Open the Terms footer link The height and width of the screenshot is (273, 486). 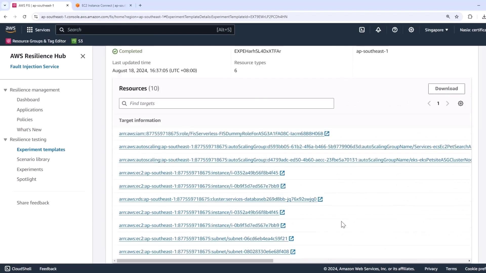(451, 269)
